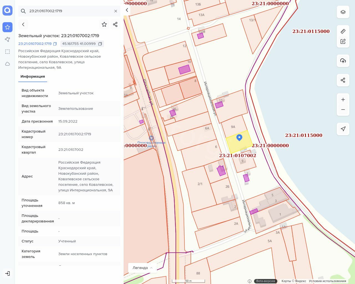This screenshot has width=355, height=284.
Task: Expand the Легенда panel
Action: (x=143, y=268)
